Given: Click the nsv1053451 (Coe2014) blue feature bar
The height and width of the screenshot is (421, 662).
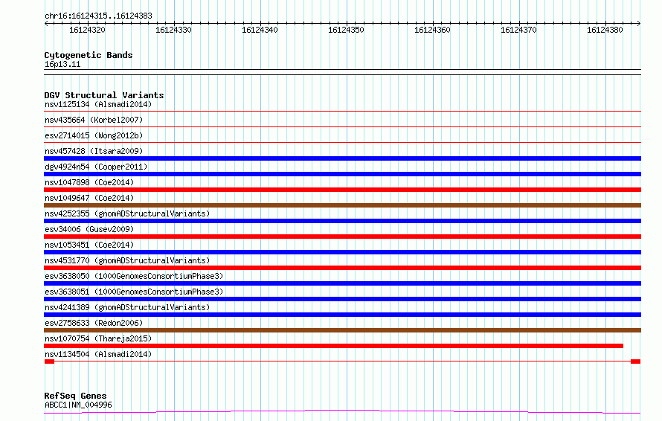Looking at the screenshot, I should (x=342, y=252).
